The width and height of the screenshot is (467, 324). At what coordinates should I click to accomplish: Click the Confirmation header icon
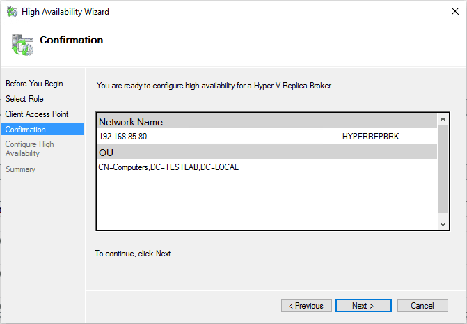(x=22, y=44)
